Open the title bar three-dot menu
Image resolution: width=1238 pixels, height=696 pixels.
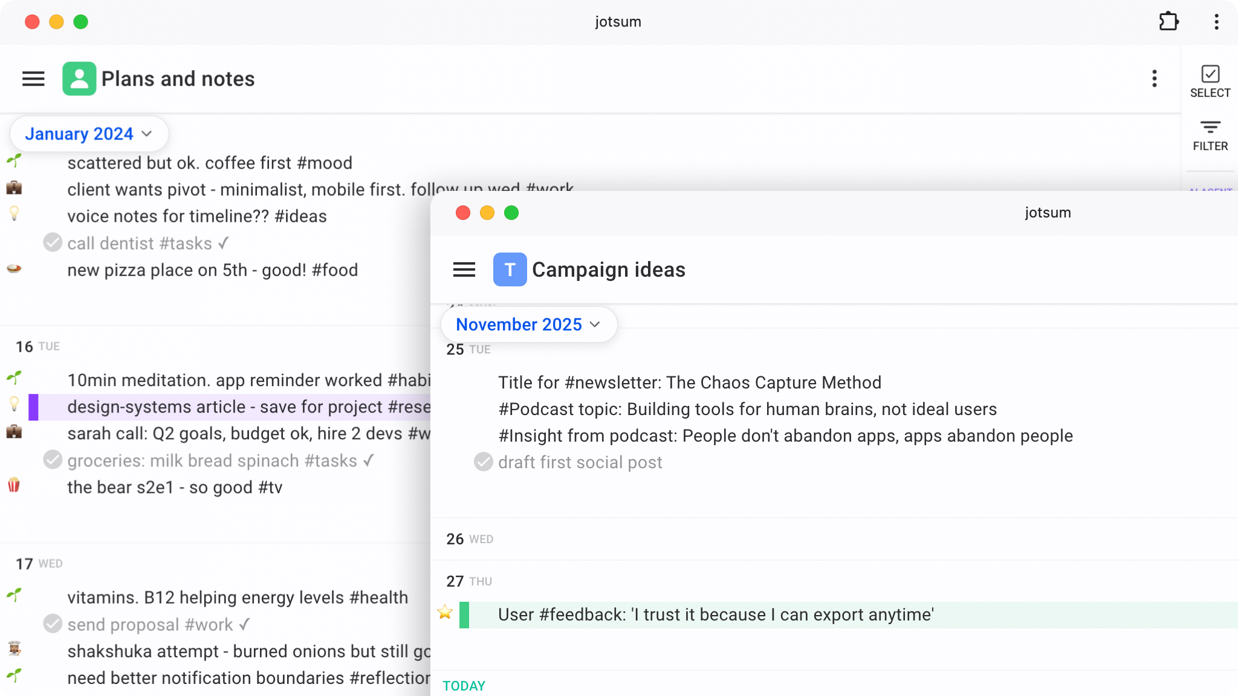(x=1216, y=22)
